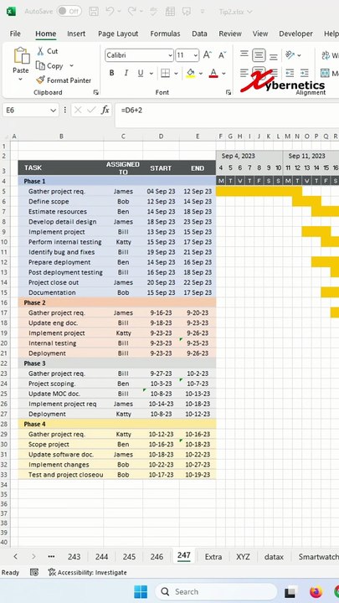Select the column D header

coord(161,137)
